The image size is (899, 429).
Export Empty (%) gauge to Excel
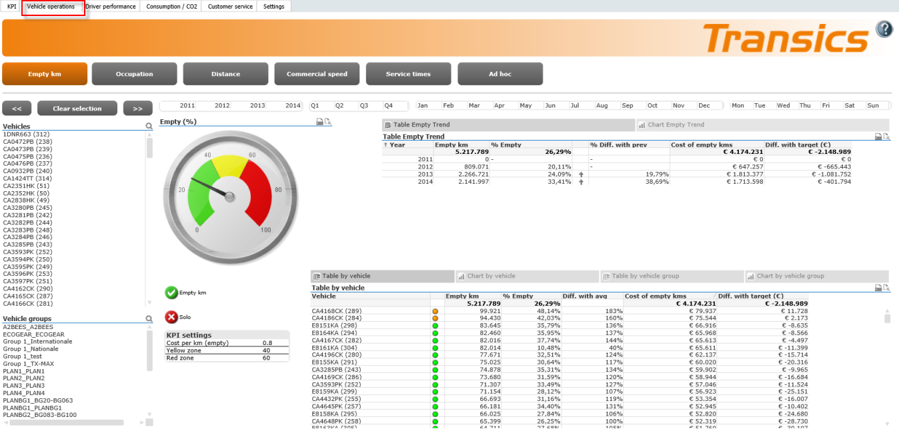[327, 122]
